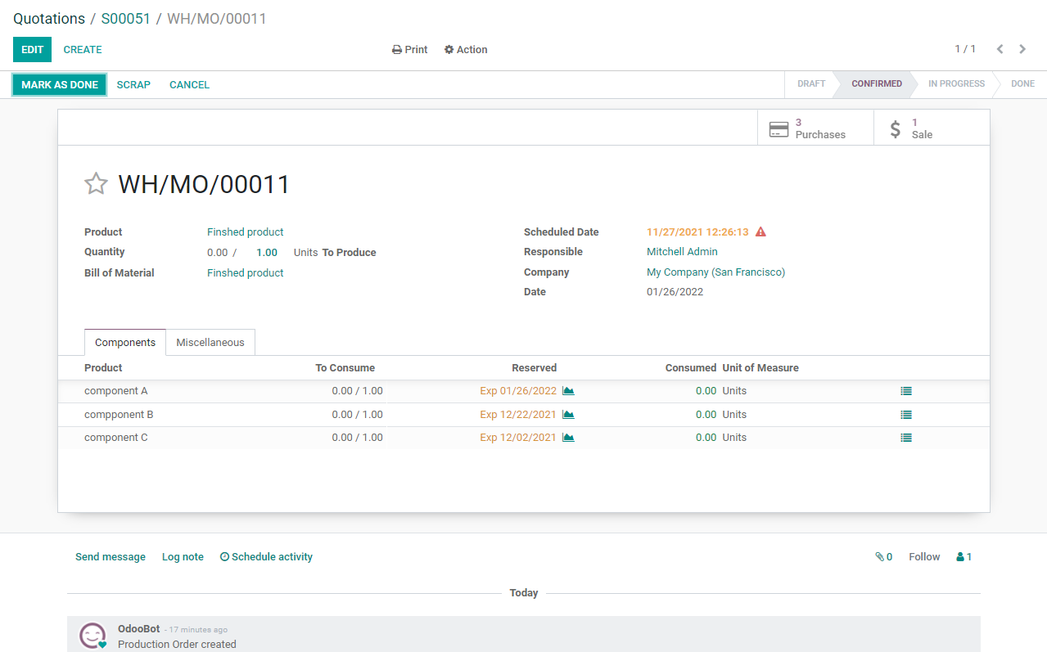Follow this document
The width and height of the screenshot is (1047, 652).
(x=924, y=557)
